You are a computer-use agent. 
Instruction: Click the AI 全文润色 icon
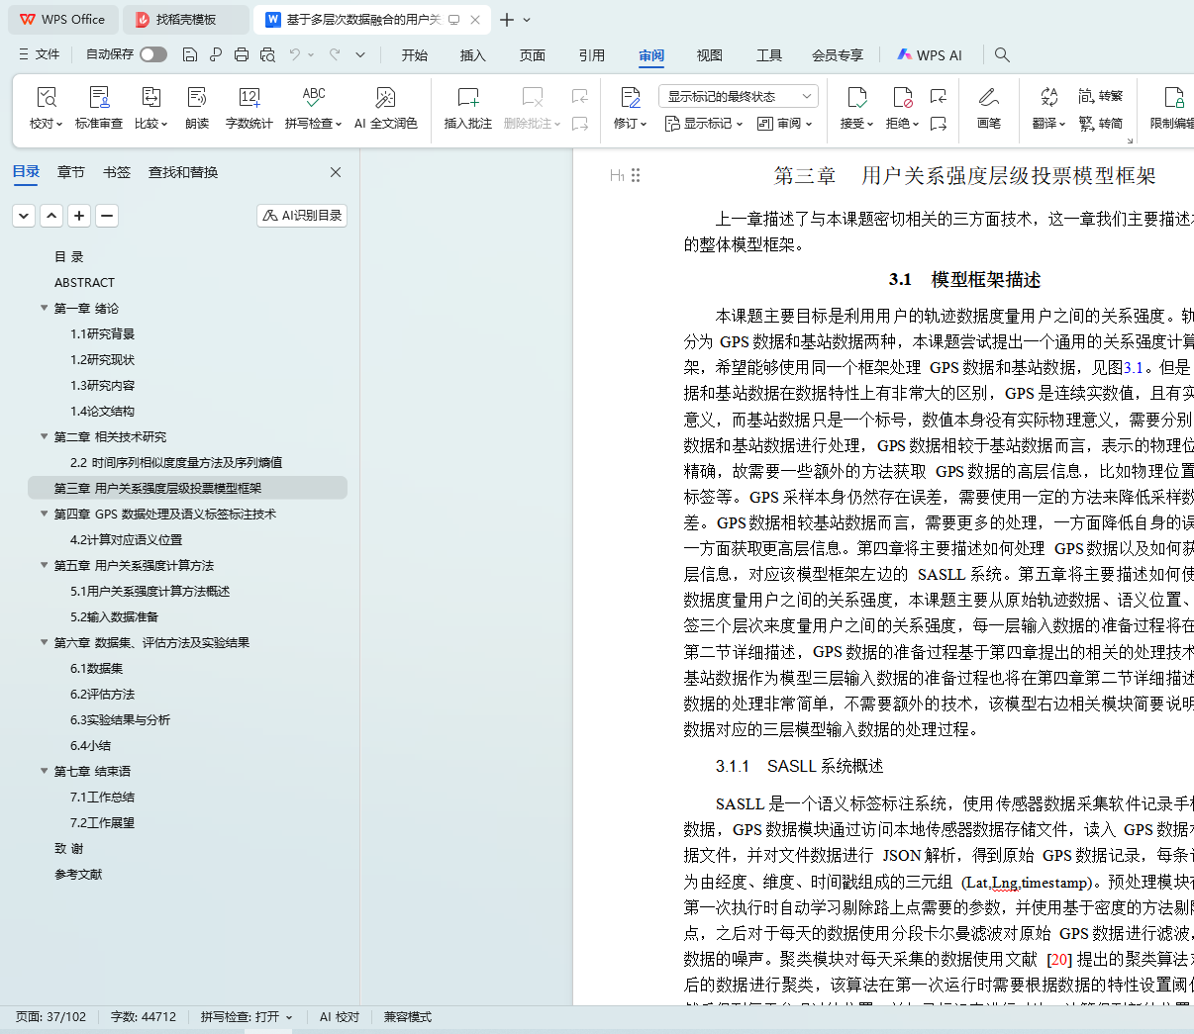[x=385, y=98]
